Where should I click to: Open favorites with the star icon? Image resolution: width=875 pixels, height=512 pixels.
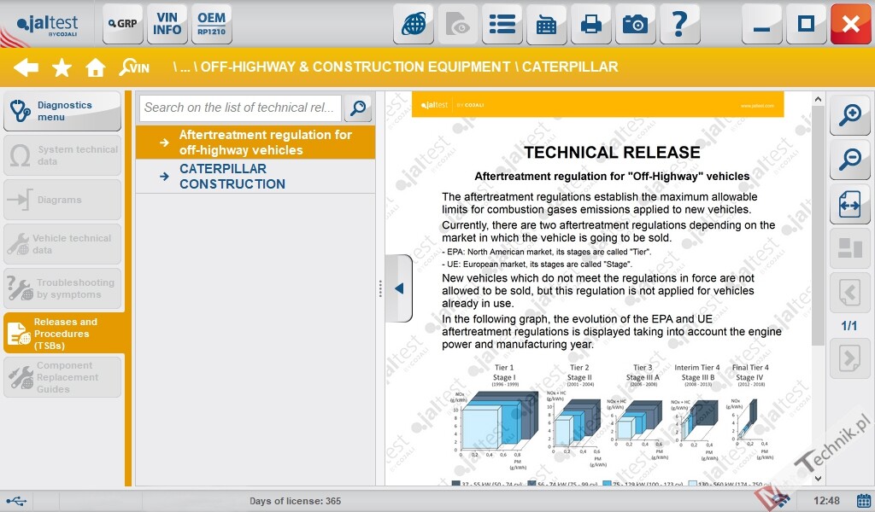pos(62,67)
